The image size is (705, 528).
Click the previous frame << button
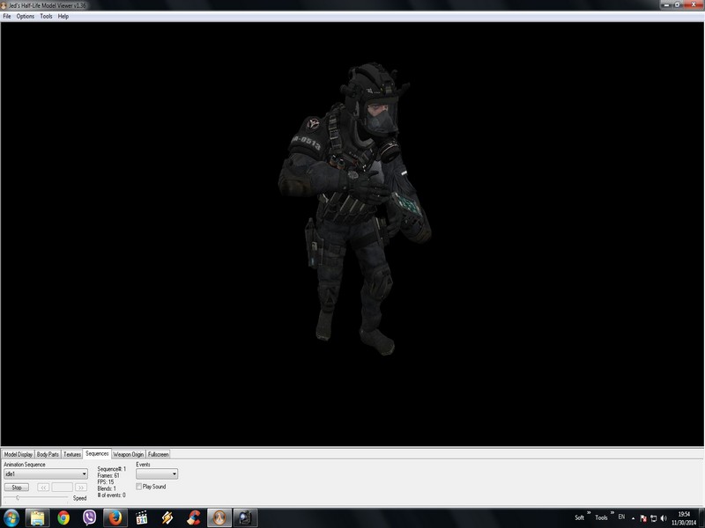tap(43, 488)
